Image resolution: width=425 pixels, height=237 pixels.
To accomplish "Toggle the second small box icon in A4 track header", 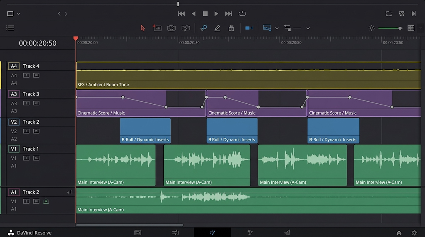I will (x=36, y=75).
